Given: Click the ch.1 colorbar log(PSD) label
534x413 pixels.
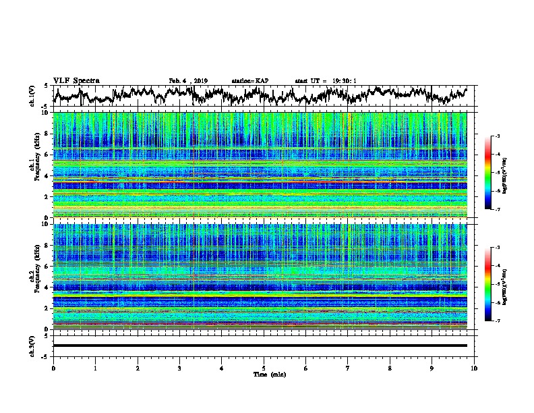Looking at the screenshot, I should (505, 176).
